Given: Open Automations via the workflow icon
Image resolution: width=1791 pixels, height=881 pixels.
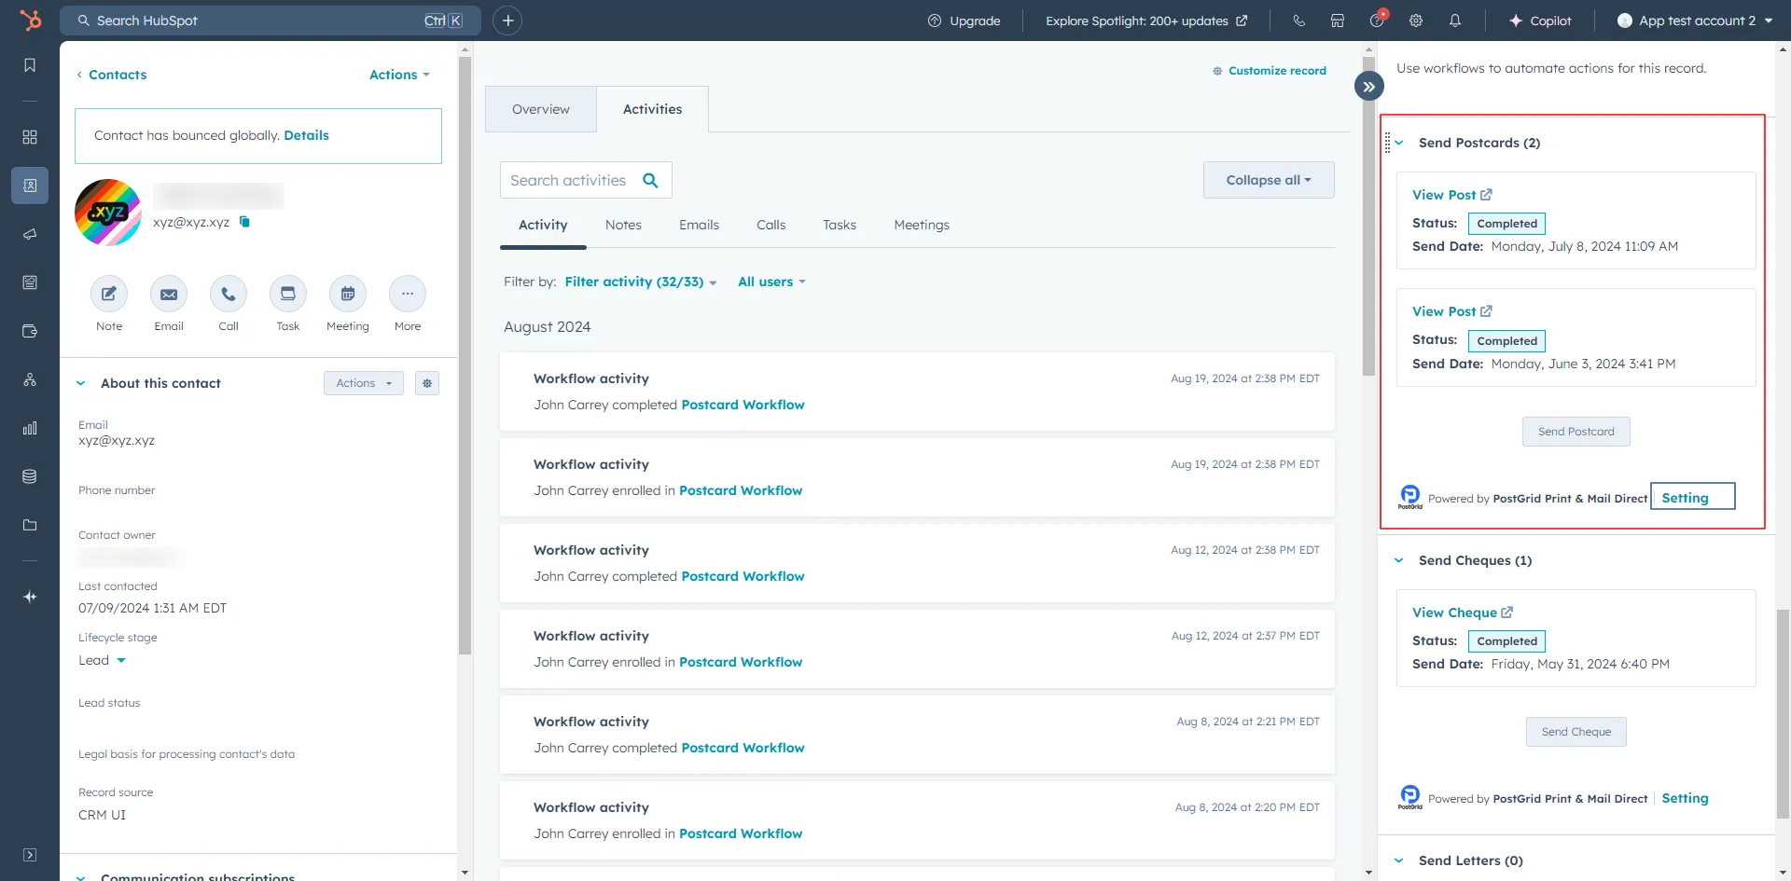Looking at the screenshot, I should [x=29, y=379].
